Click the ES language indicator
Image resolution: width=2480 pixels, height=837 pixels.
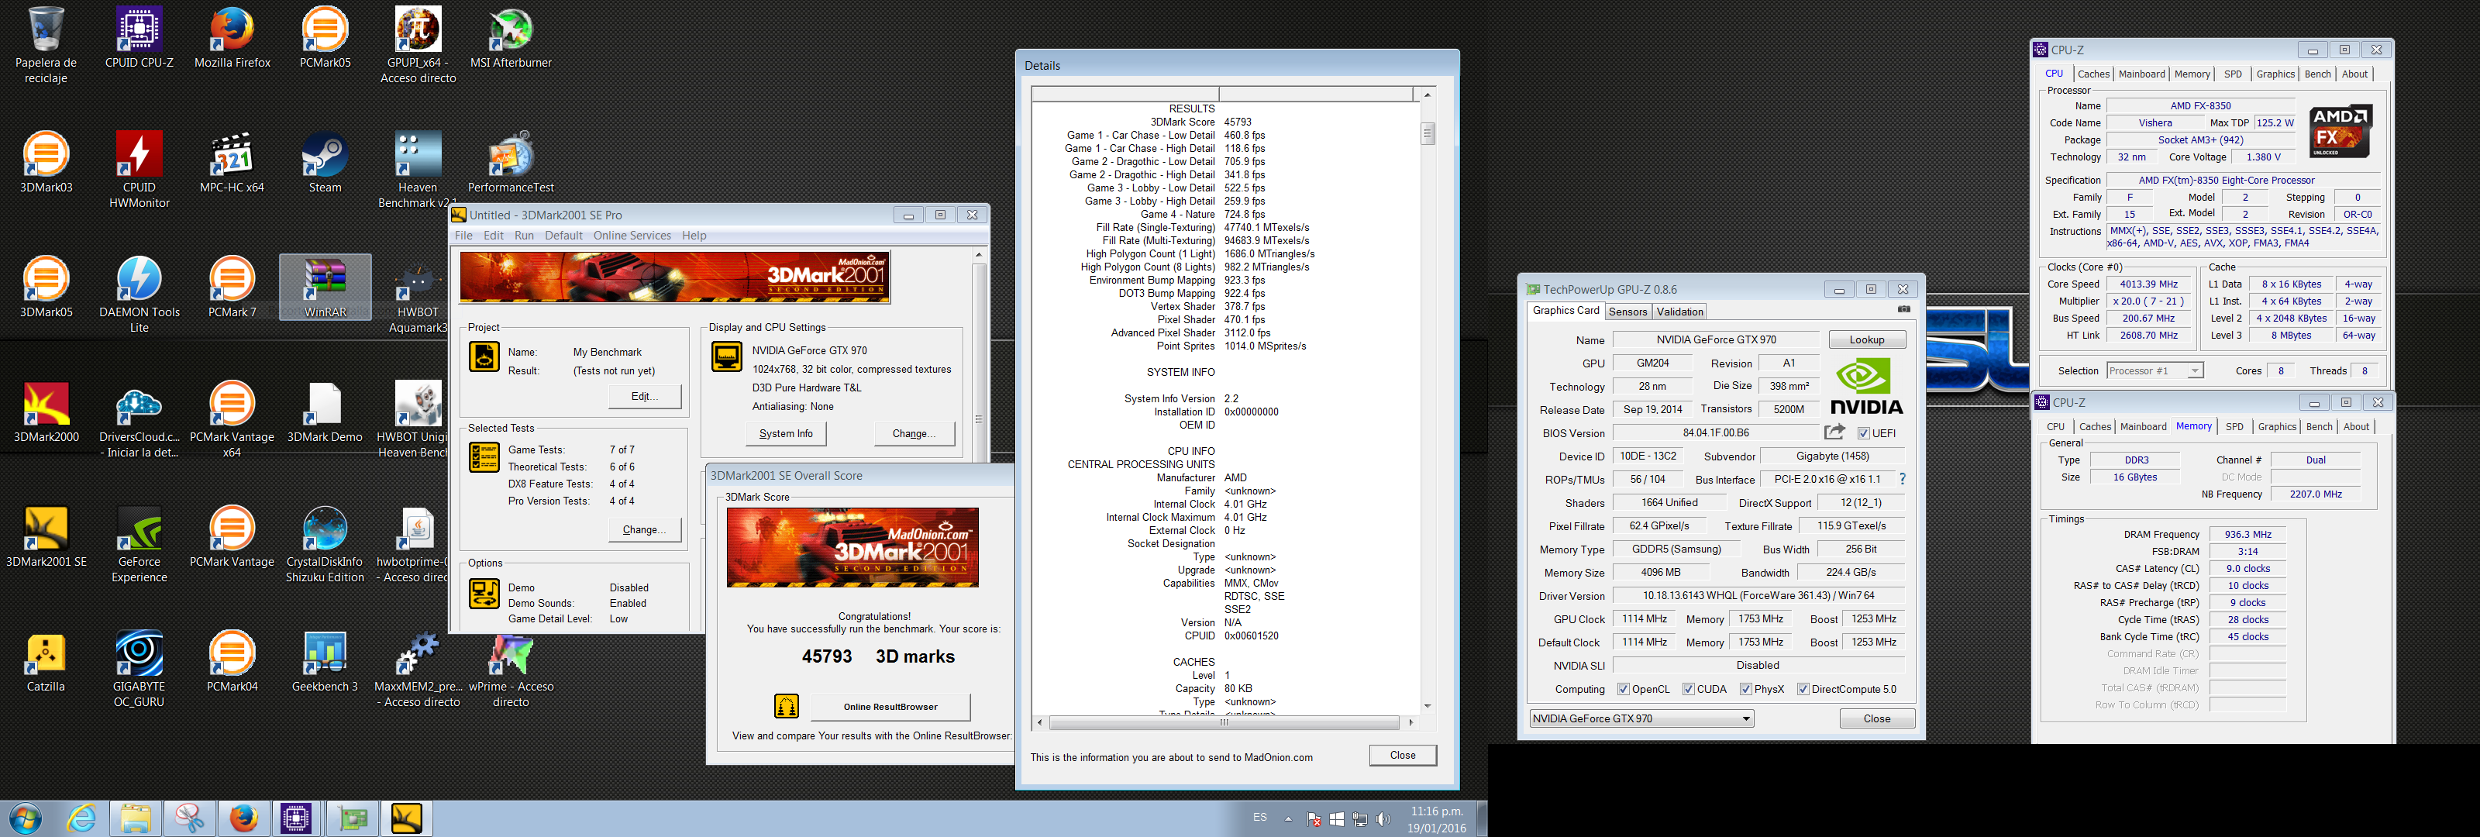1259,817
